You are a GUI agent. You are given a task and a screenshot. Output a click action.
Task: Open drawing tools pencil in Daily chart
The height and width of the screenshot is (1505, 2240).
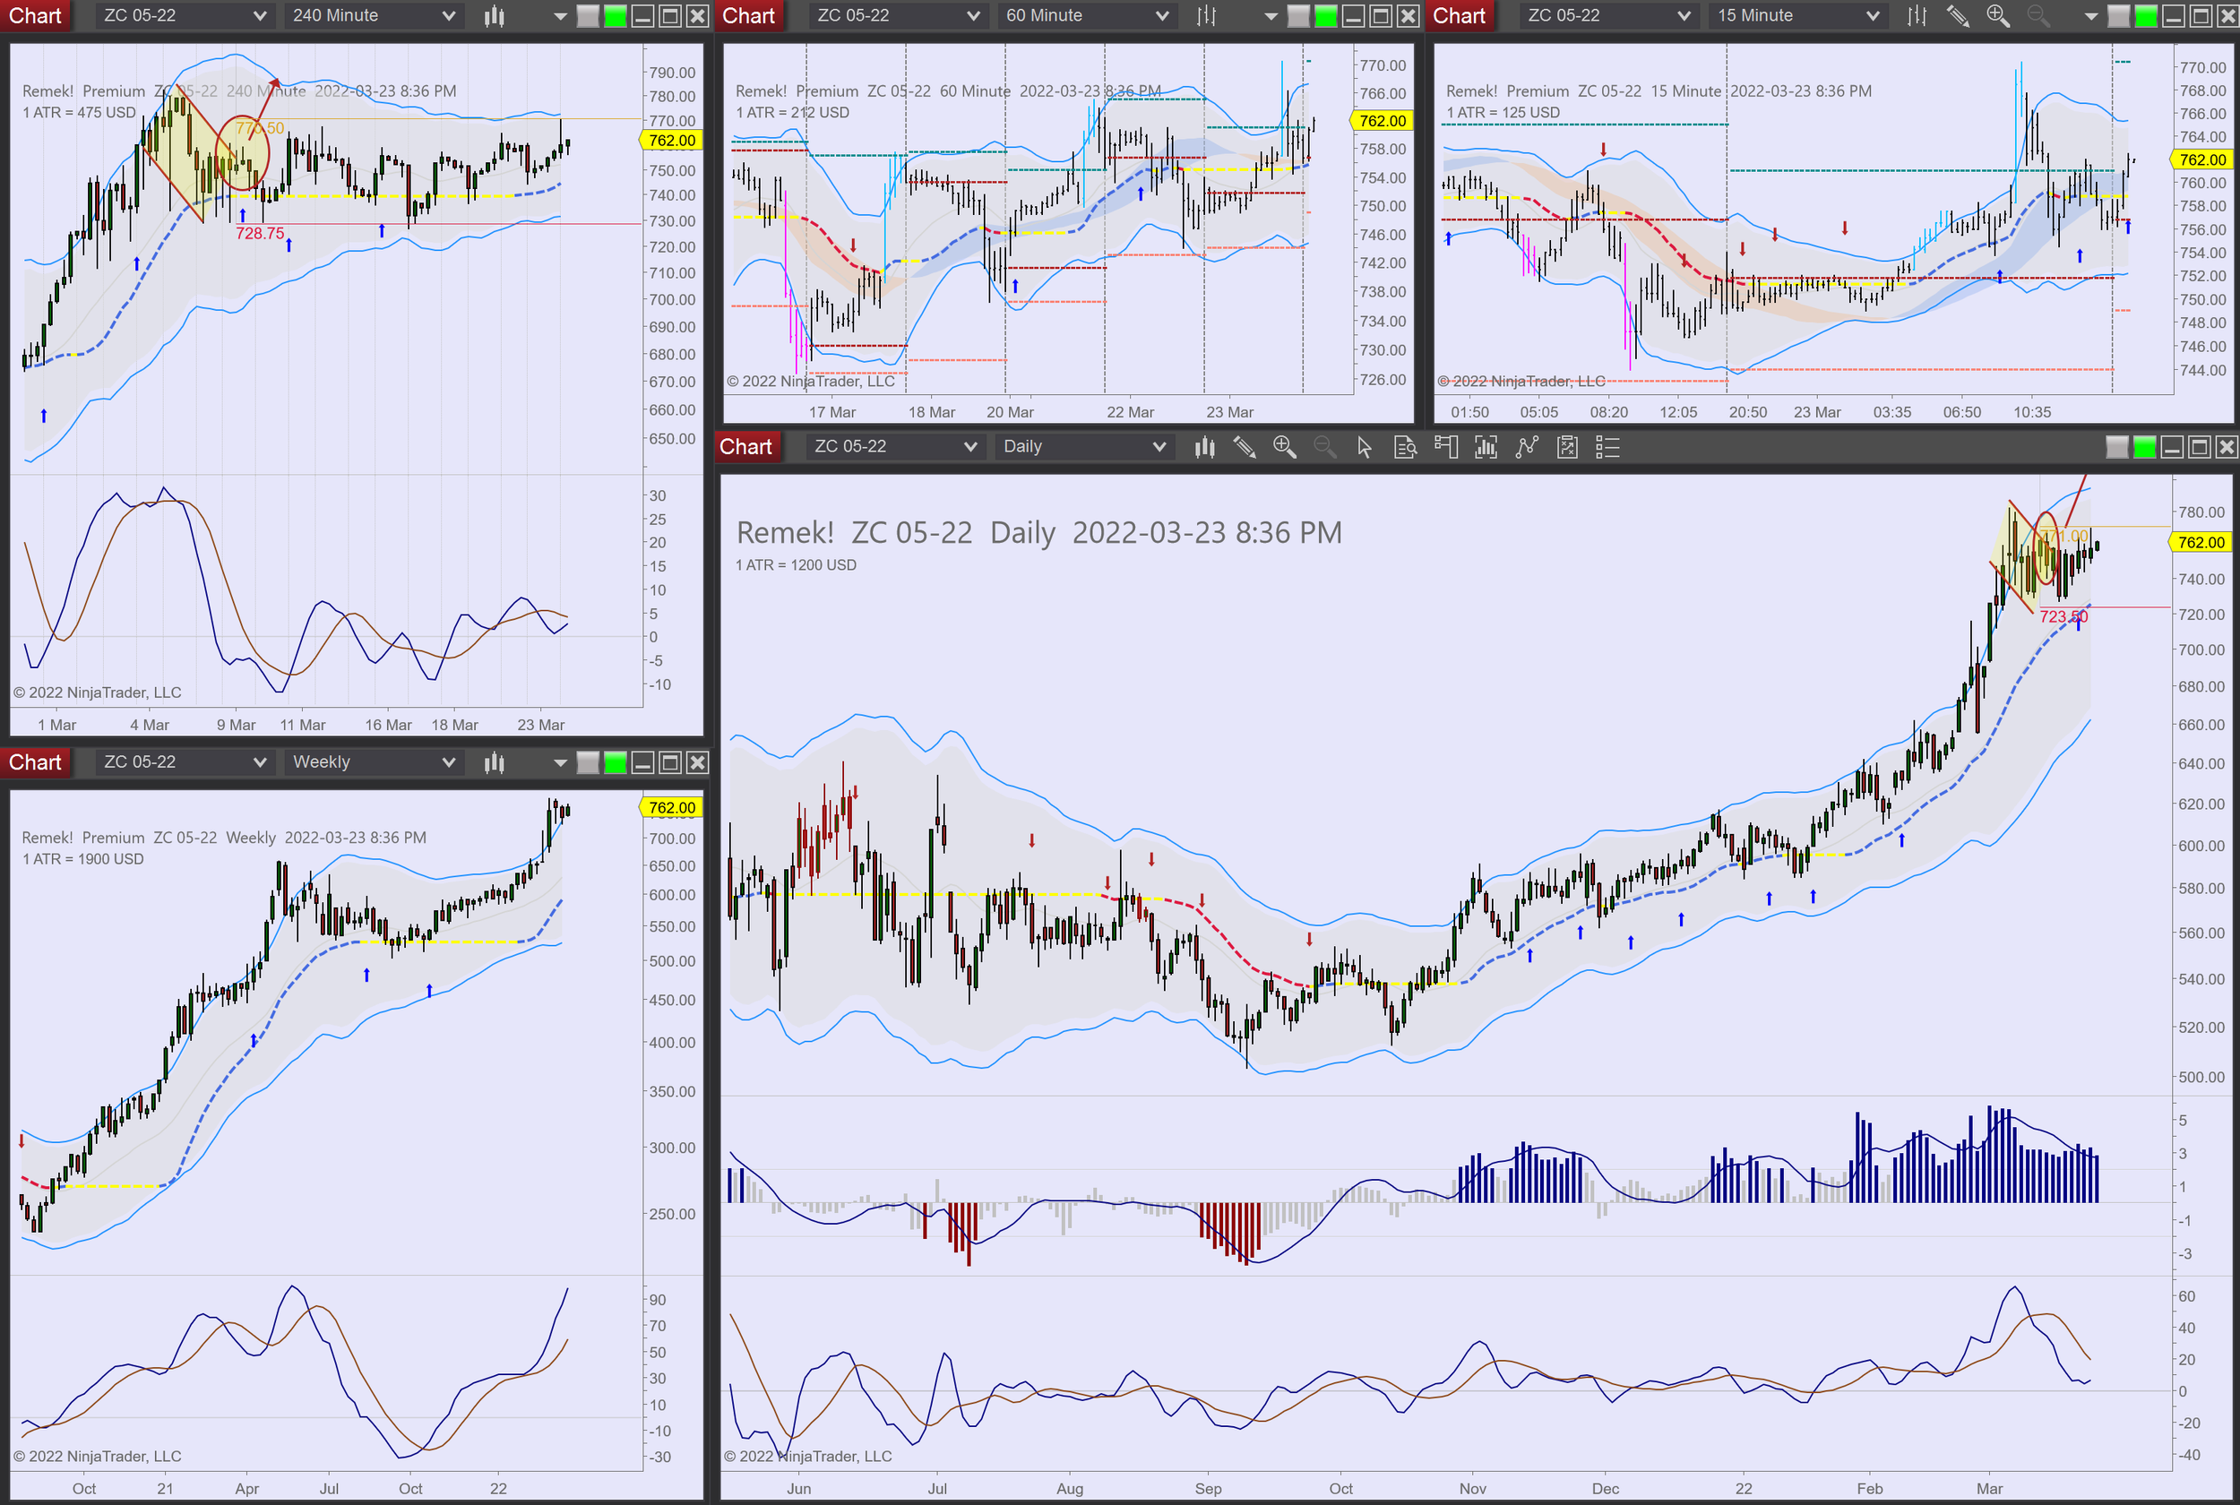pos(1244,447)
